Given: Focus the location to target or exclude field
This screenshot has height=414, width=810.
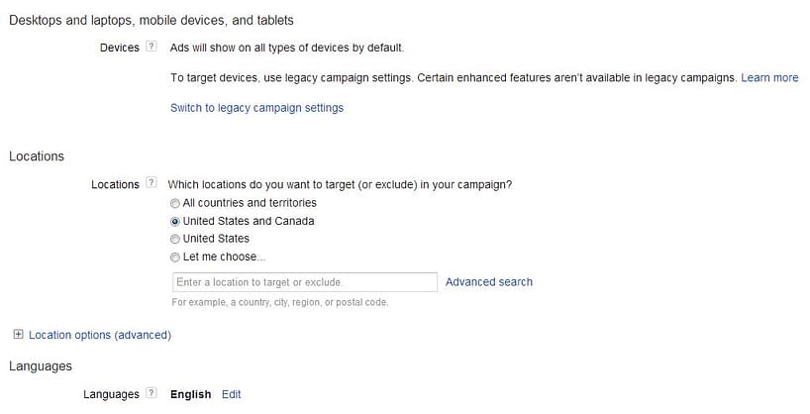Looking at the screenshot, I should [305, 282].
